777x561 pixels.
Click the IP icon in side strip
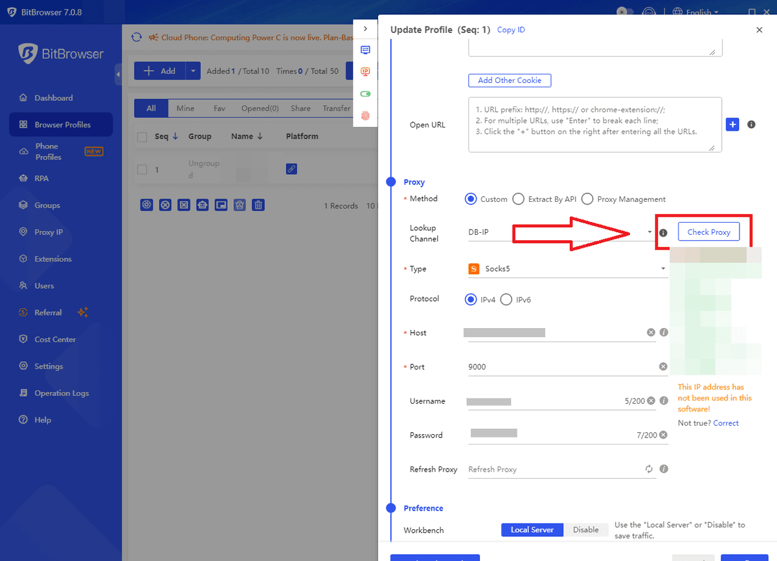(365, 72)
